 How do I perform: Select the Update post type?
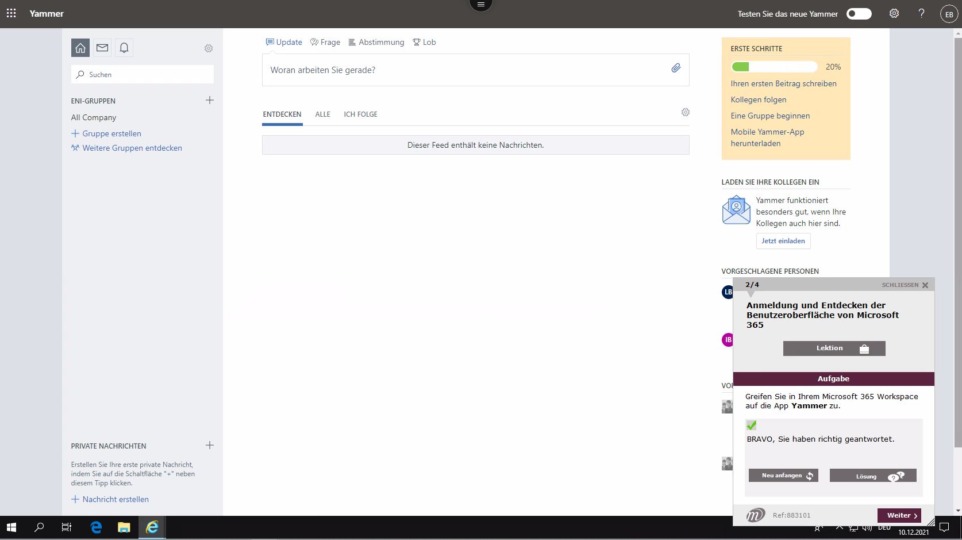point(284,42)
